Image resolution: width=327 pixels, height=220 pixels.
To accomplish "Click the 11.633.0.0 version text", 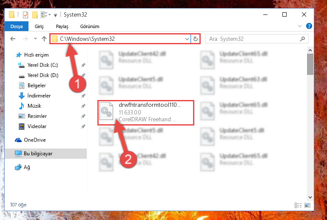I will point(130,112).
